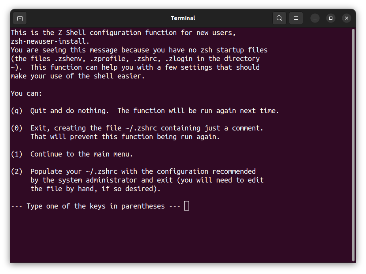
Task: Click the blinking terminal cursor
Action: [187, 205]
